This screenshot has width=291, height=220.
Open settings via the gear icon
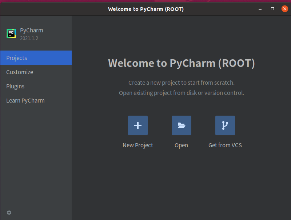9,213
